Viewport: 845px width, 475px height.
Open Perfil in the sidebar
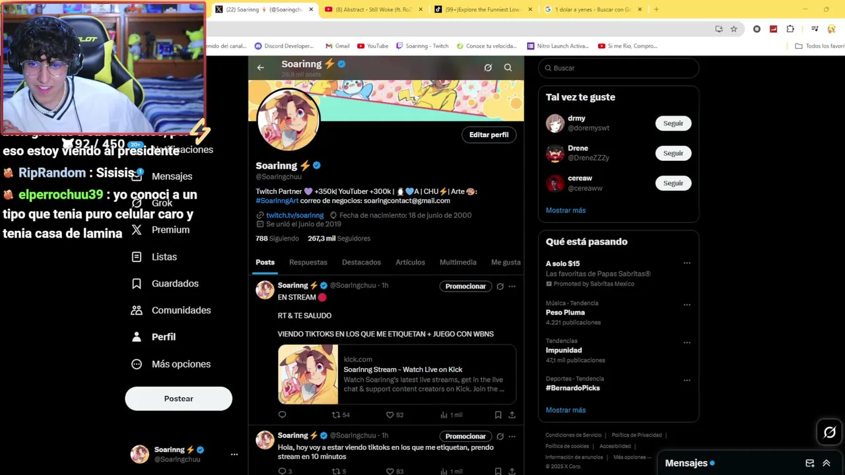[x=154, y=336]
